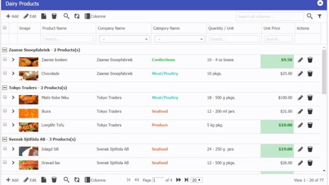Image resolution: width=329 pixels, height=185 pixels.
Task: Open the Category Name filter dropdown
Action: [x=180, y=39]
